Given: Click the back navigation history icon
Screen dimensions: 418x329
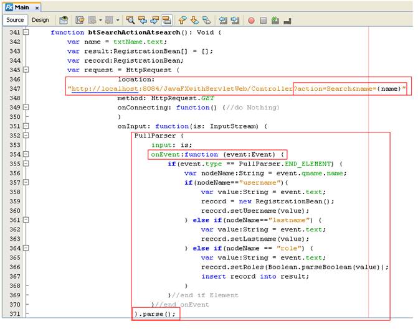Looking at the screenshot, I should pos(92,20).
